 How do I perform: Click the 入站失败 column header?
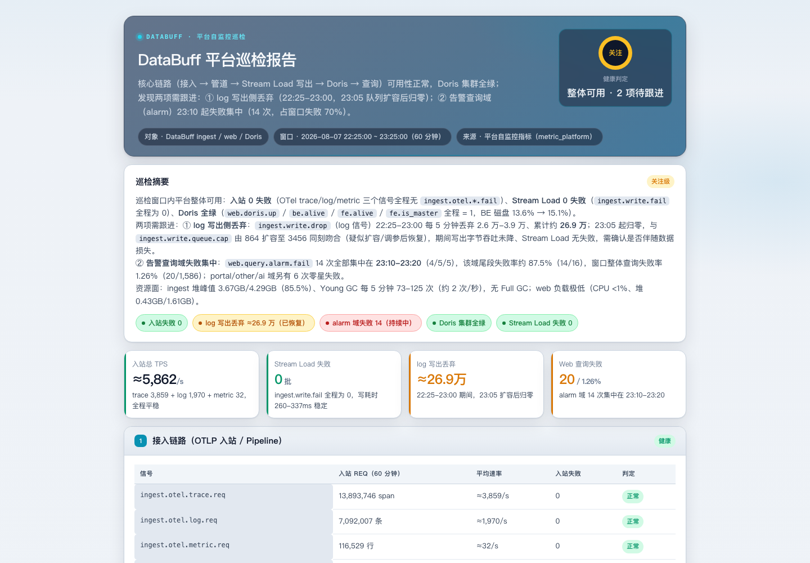568,474
